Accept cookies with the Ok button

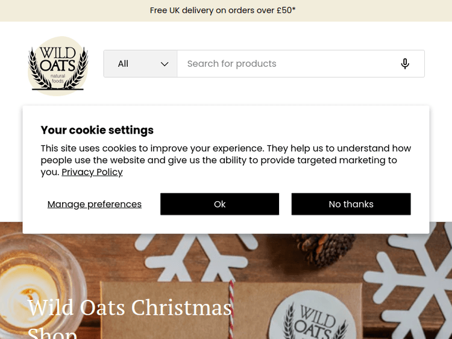219,204
